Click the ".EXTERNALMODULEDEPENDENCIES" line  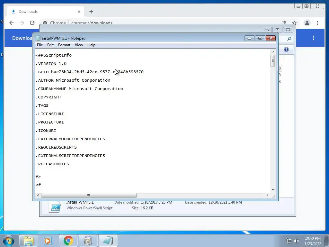(x=70, y=139)
